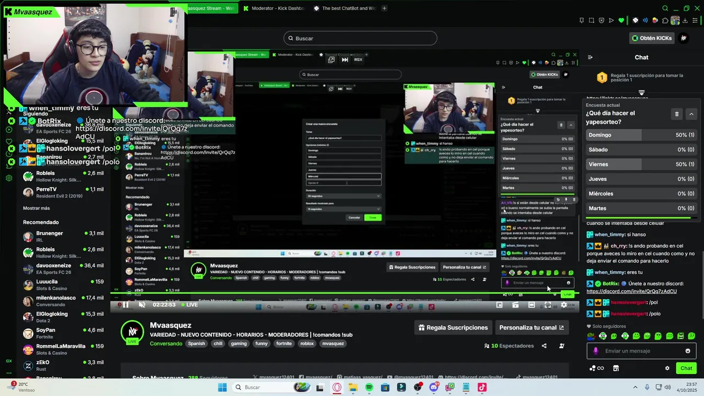This screenshot has width=704, height=396.
Task: Collapse the chat panel
Action: click(x=590, y=57)
